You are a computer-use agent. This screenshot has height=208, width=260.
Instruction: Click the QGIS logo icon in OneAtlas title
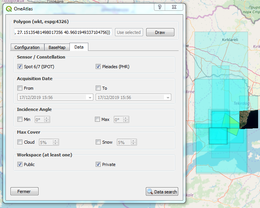tap(9, 8)
